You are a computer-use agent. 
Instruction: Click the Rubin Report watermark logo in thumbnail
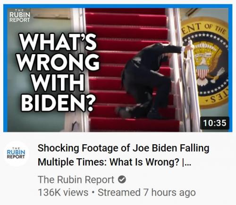click(20, 16)
